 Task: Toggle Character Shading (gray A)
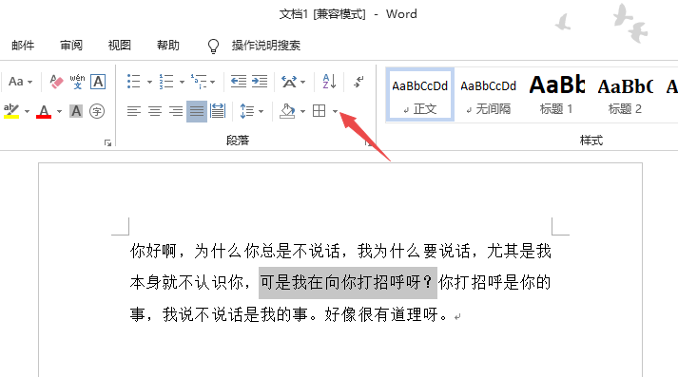(x=76, y=111)
